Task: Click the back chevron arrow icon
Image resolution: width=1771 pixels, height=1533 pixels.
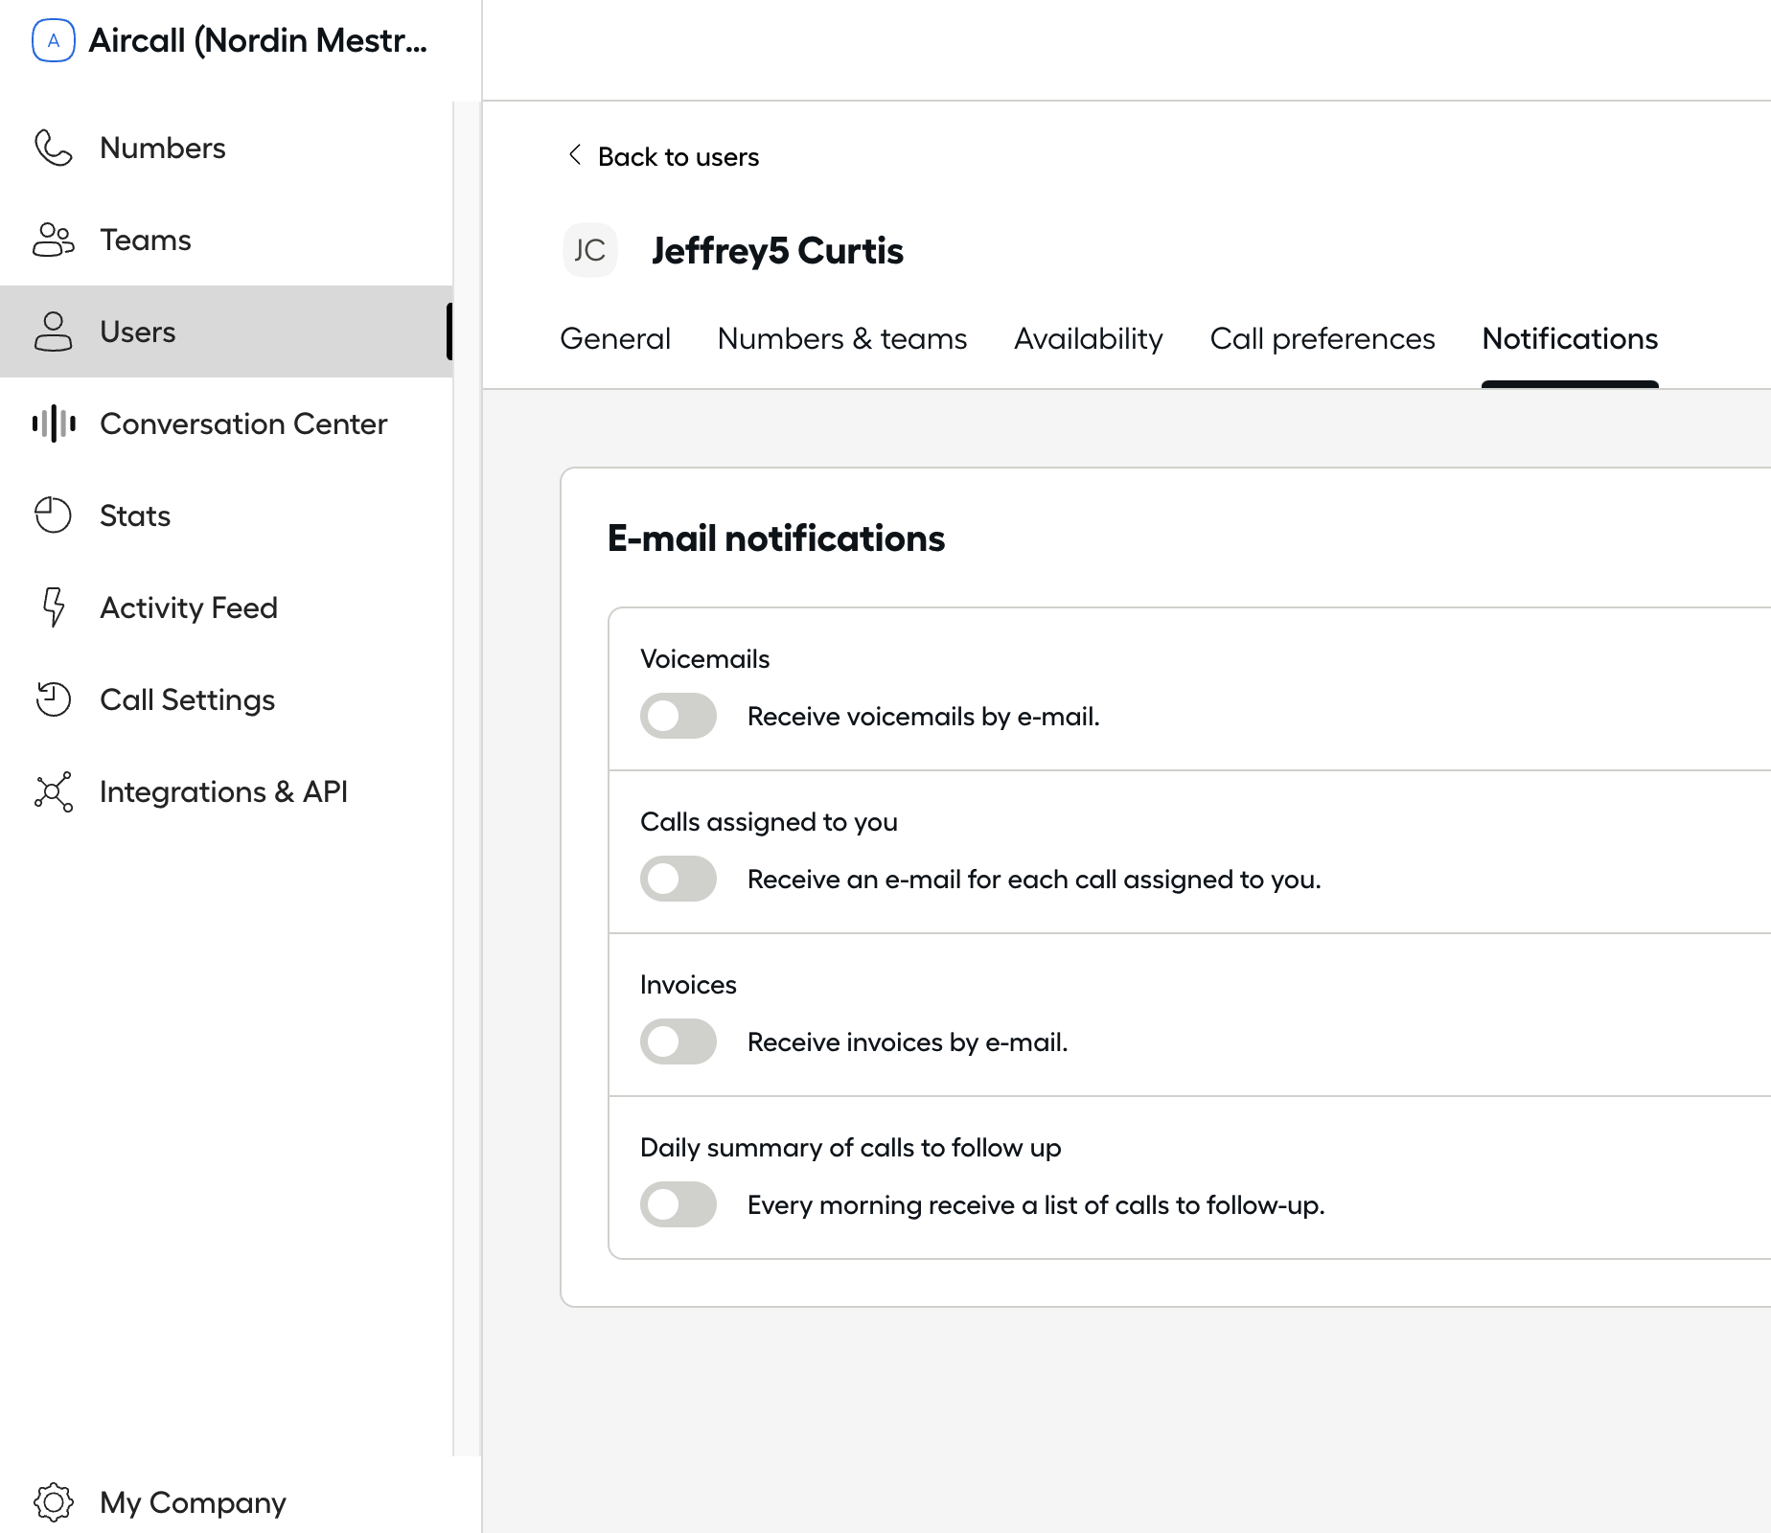Action: (575, 155)
